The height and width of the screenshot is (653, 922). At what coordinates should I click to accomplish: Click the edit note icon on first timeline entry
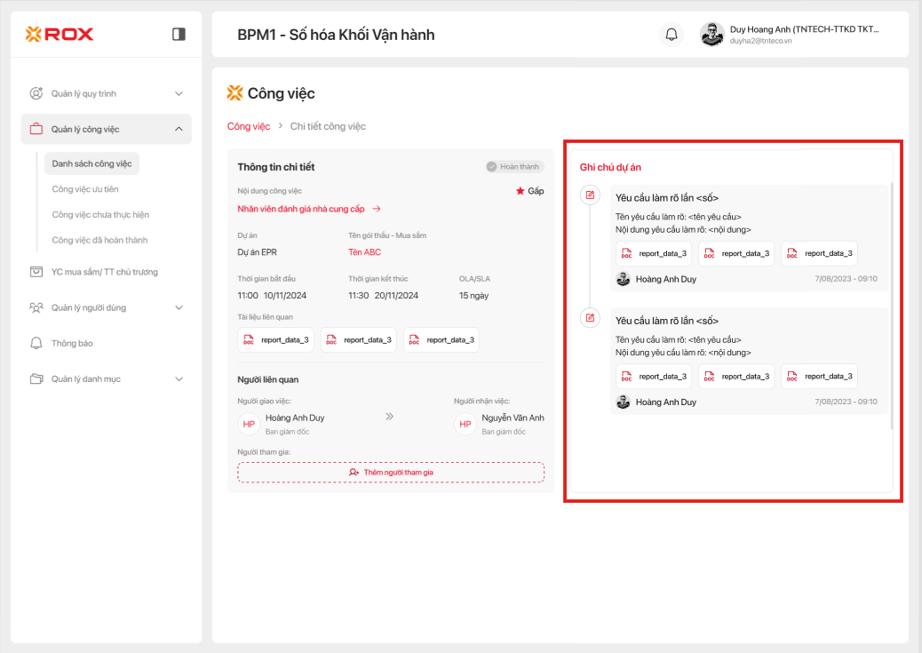click(590, 195)
